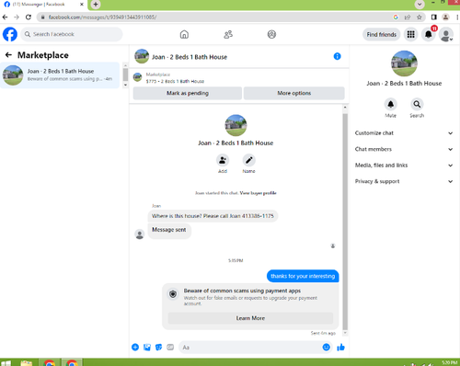Open the Groups icon in top navigation
Viewport: 460px width, 366px height.
click(271, 34)
